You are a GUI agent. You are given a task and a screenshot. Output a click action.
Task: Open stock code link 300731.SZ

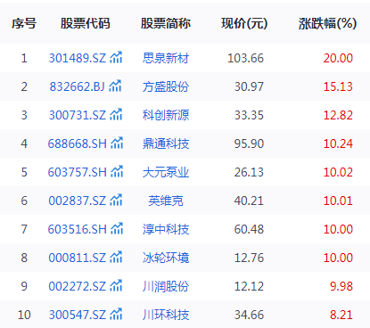click(x=78, y=115)
